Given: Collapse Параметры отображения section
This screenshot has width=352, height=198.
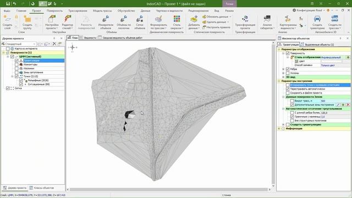Looking at the screenshot, I should coord(279,50).
